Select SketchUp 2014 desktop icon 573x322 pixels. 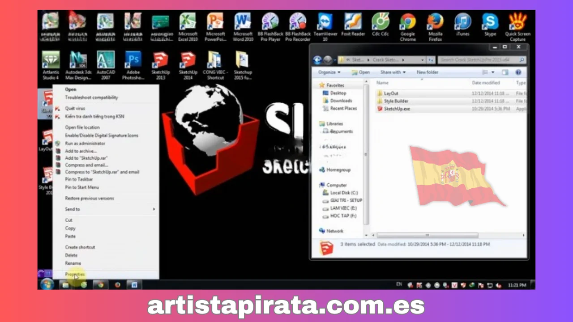point(188,65)
